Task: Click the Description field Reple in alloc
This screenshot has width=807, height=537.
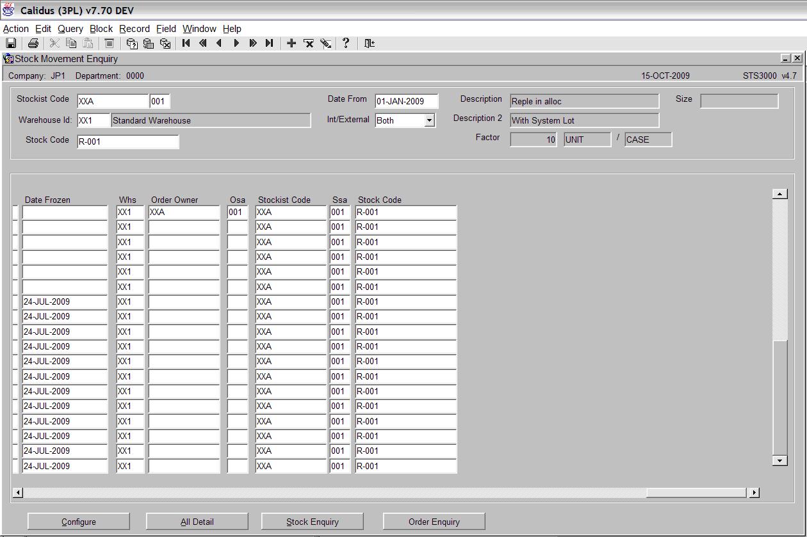Action: pos(584,101)
